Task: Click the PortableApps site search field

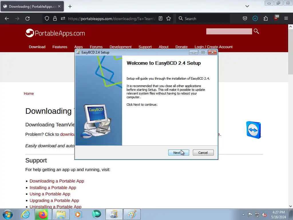Action: [229, 32]
